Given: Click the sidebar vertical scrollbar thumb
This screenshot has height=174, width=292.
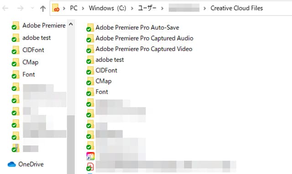Looking at the screenshot, I should tap(71, 145).
